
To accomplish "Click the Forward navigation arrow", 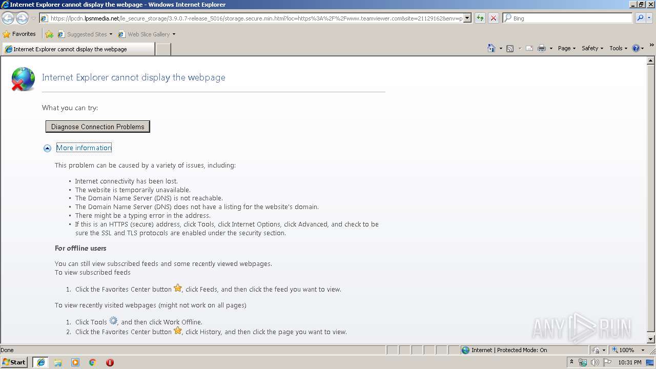I will (22, 18).
